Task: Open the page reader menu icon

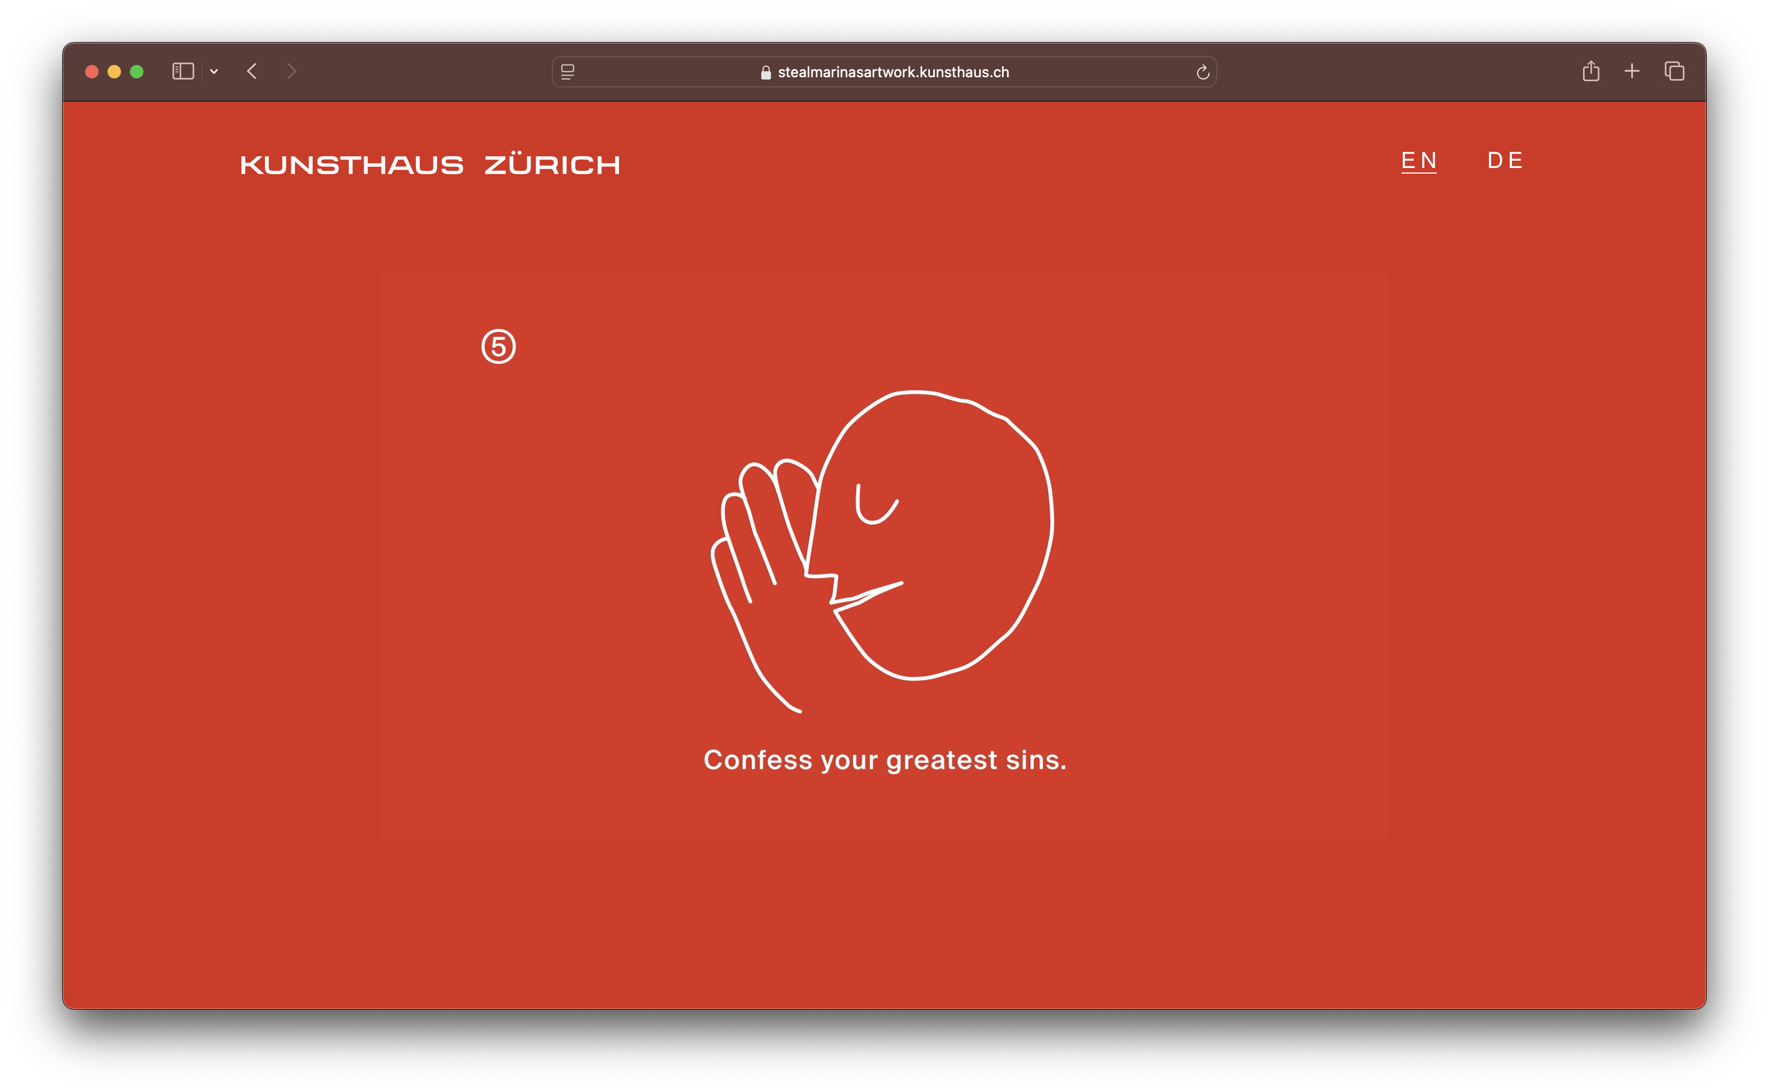Action: 568,72
